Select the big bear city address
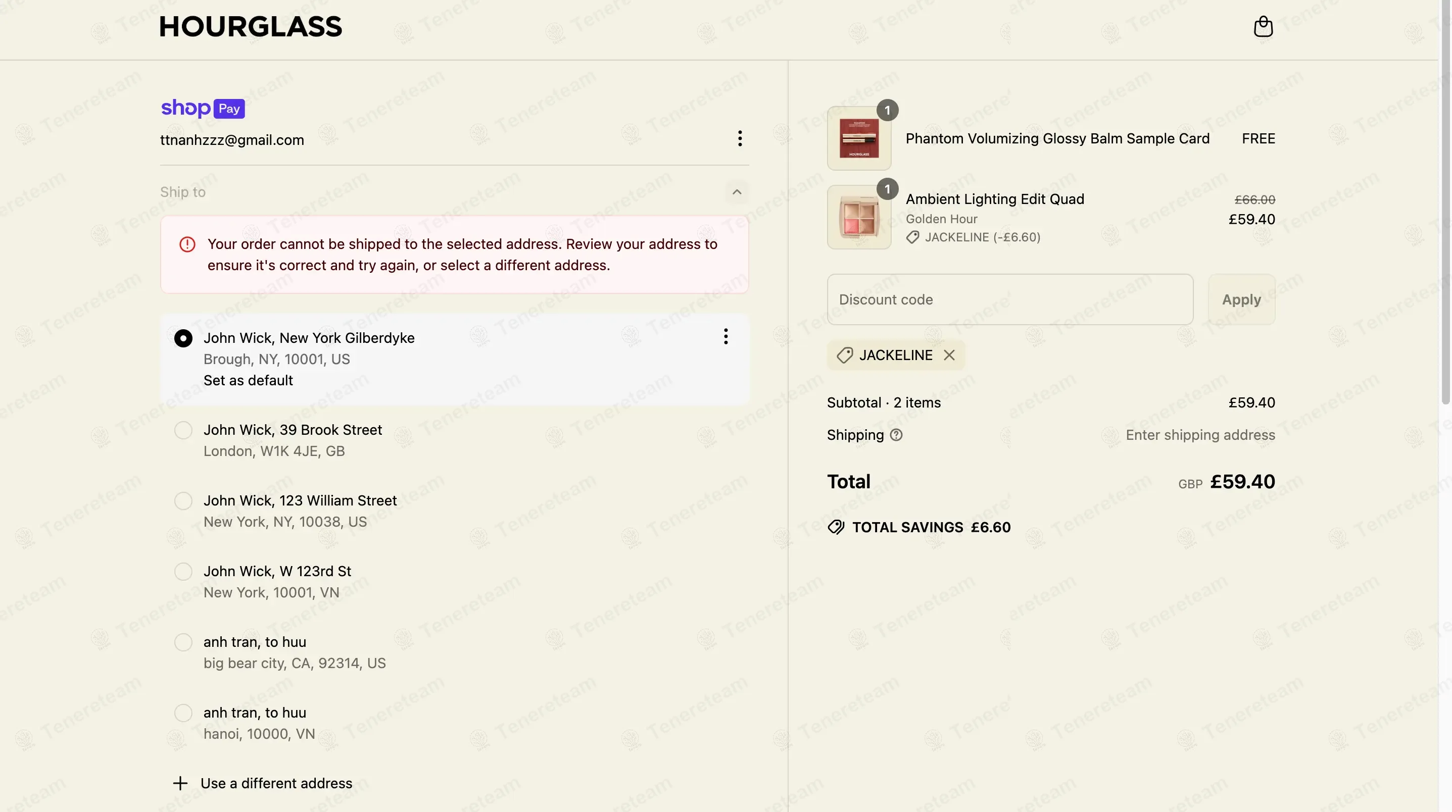This screenshot has height=812, width=1452. tap(183, 642)
